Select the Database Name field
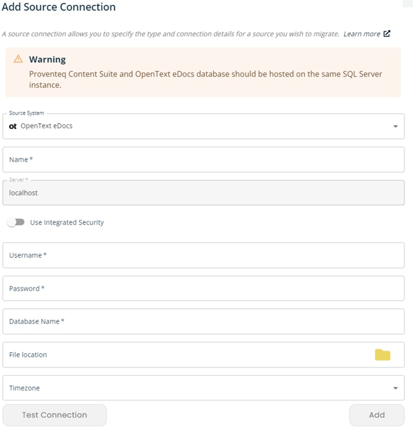The height and width of the screenshot is (429, 413). [x=203, y=321]
